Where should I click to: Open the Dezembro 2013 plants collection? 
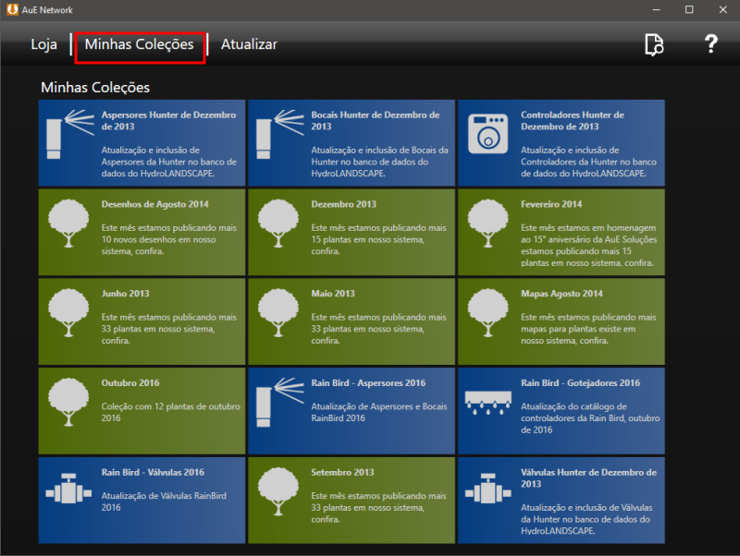(351, 232)
